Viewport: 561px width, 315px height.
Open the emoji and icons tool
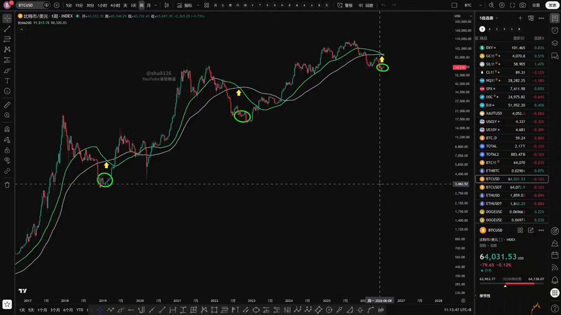7,91
